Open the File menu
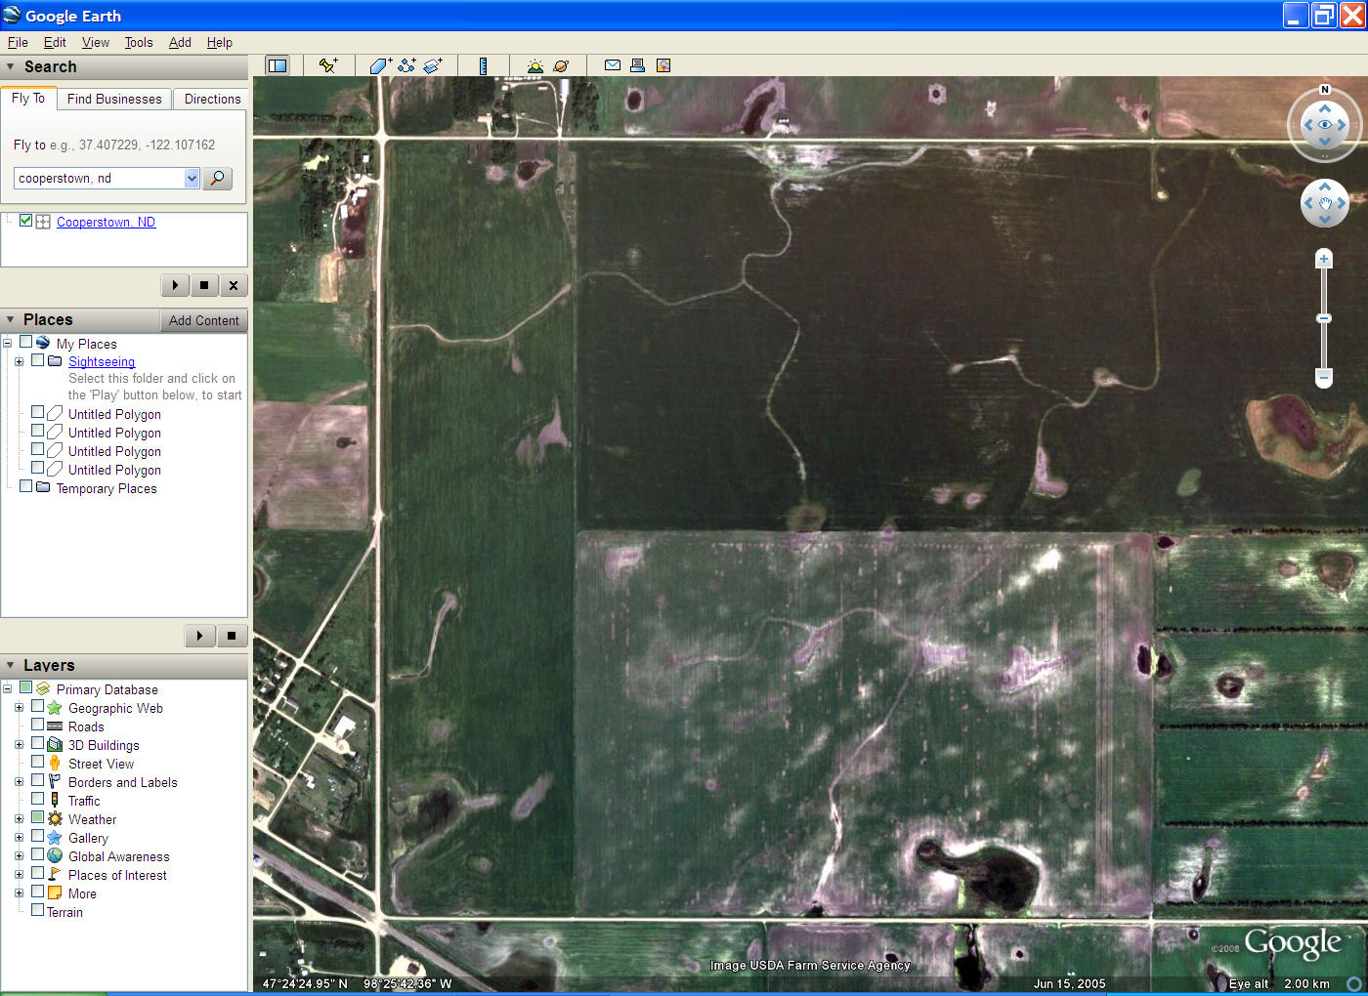 click(x=18, y=42)
